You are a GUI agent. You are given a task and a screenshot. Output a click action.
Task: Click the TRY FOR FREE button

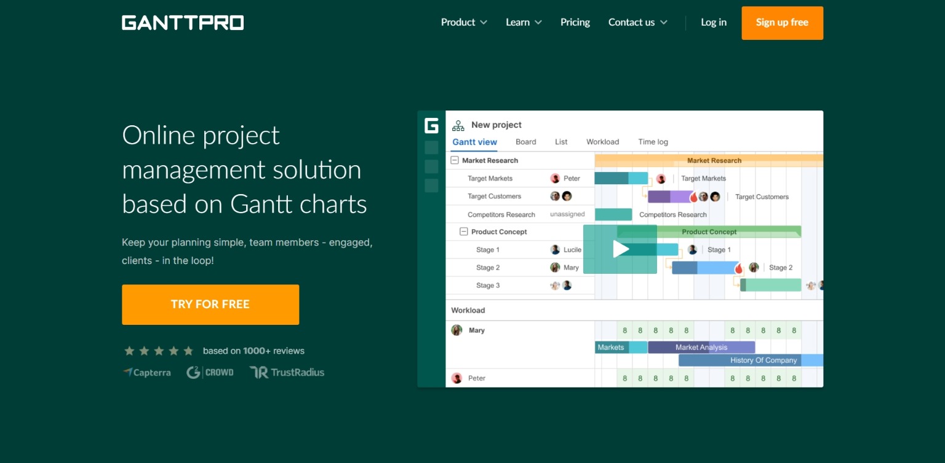210,305
